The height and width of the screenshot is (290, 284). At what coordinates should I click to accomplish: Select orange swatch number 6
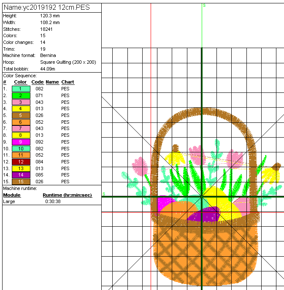21,122
